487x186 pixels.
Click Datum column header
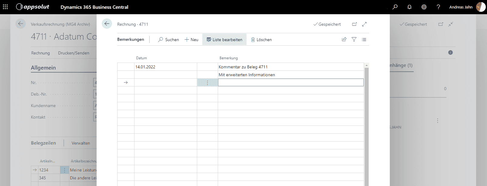pos(141,58)
